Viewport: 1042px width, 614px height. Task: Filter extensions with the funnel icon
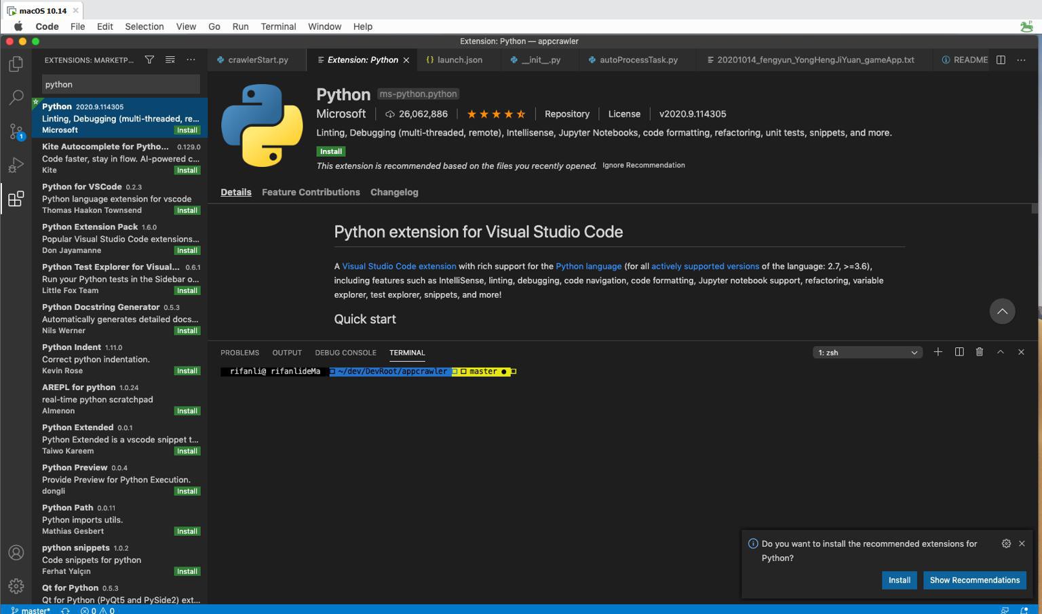pyautogui.click(x=149, y=60)
